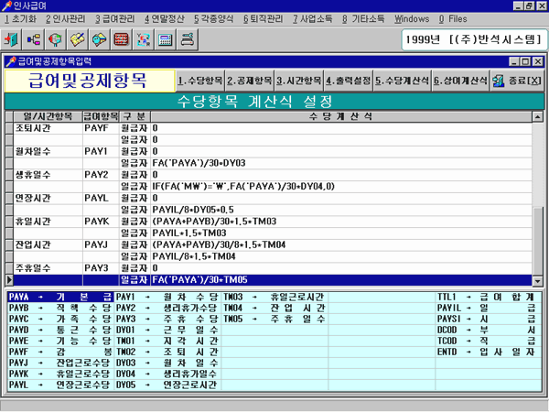Viewport: 549px width, 412px height.
Task: Click the red abacus toolbar icon
Action: [x=121, y=39]
